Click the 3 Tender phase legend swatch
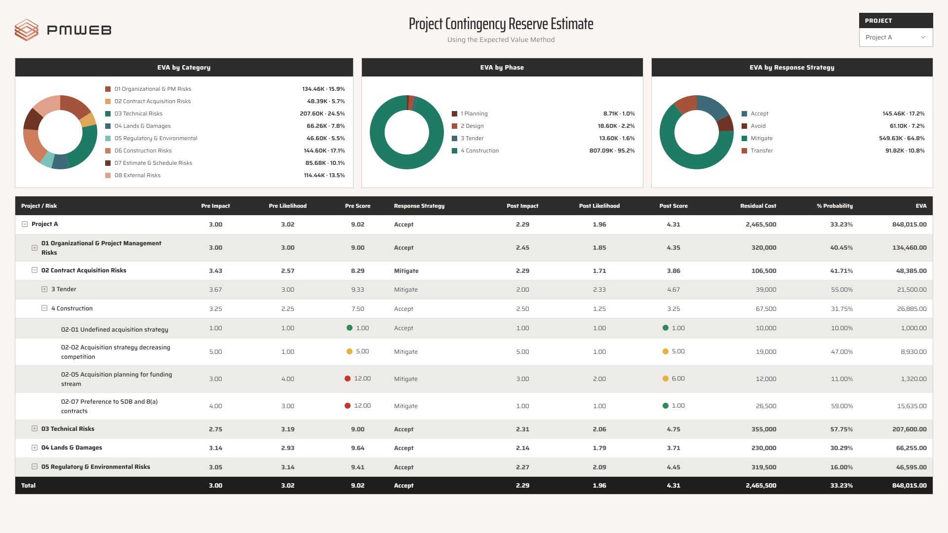 pyautogui.click(x=454, y=139)
